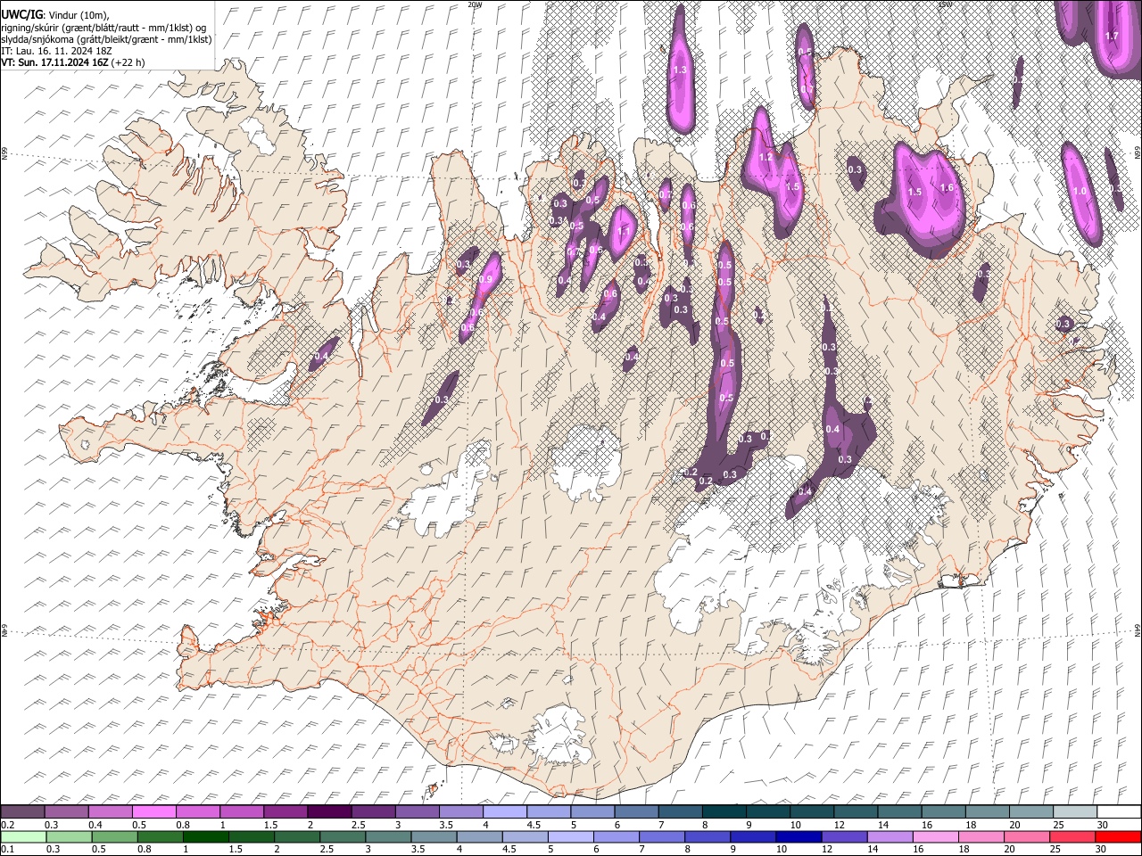This screenshot has width=1142, height=856.
Task: Click the '0.1' label under the lower legend
Action: coord(8,849)
